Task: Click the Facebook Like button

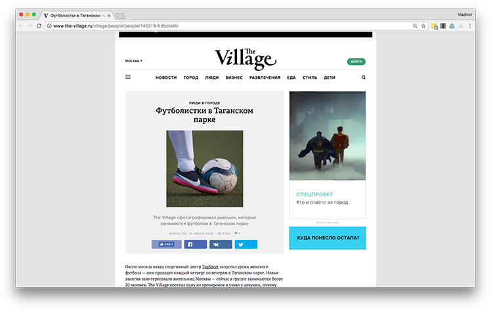Action: (166, 244)
